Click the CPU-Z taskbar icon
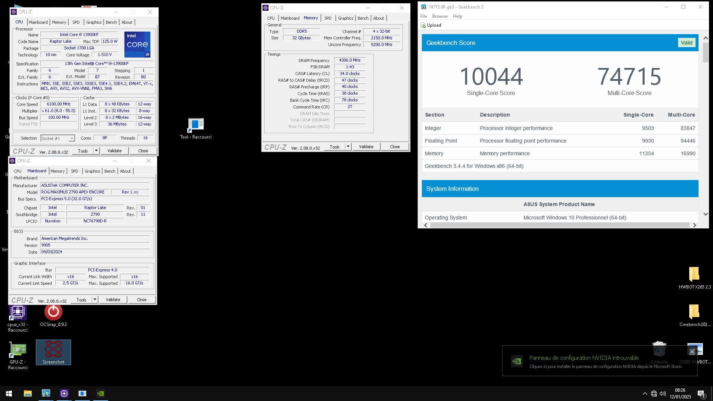 [x=64, y=394]
